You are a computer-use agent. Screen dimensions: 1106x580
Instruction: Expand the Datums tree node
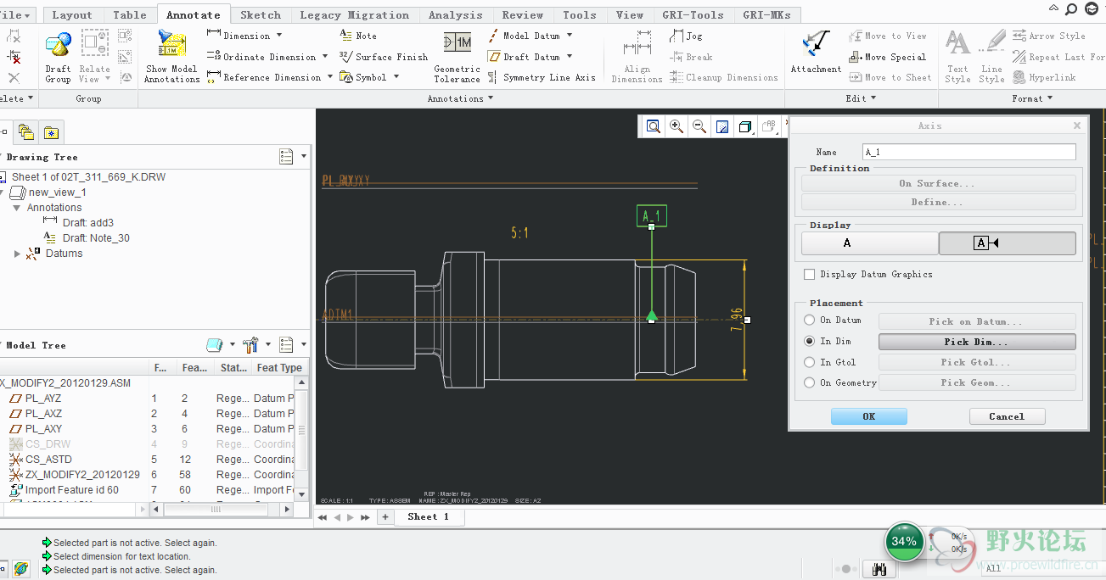pos(18,254)
